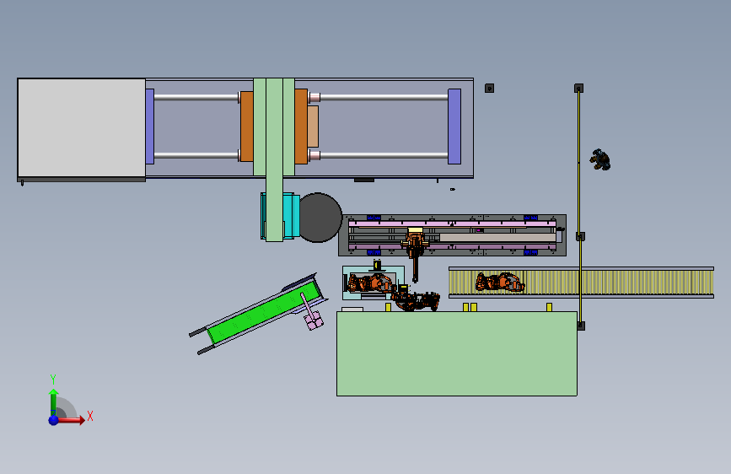This screenshot has width=731, height=474.
Task: Select the beige slide plate on the linear track
Action: (497, 238)
